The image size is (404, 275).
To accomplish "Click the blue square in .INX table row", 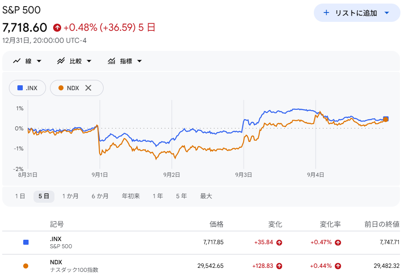I will [26, 242].
